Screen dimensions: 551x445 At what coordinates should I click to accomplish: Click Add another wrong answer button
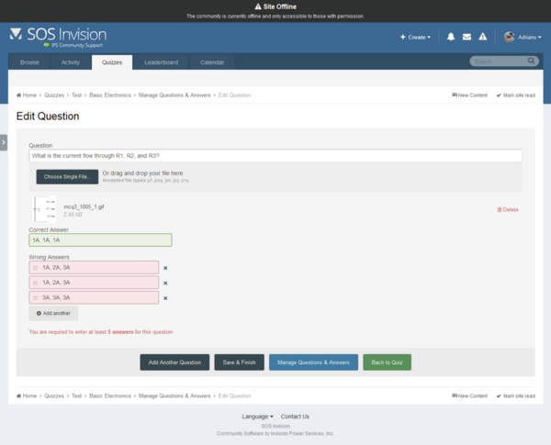[53, 314]
